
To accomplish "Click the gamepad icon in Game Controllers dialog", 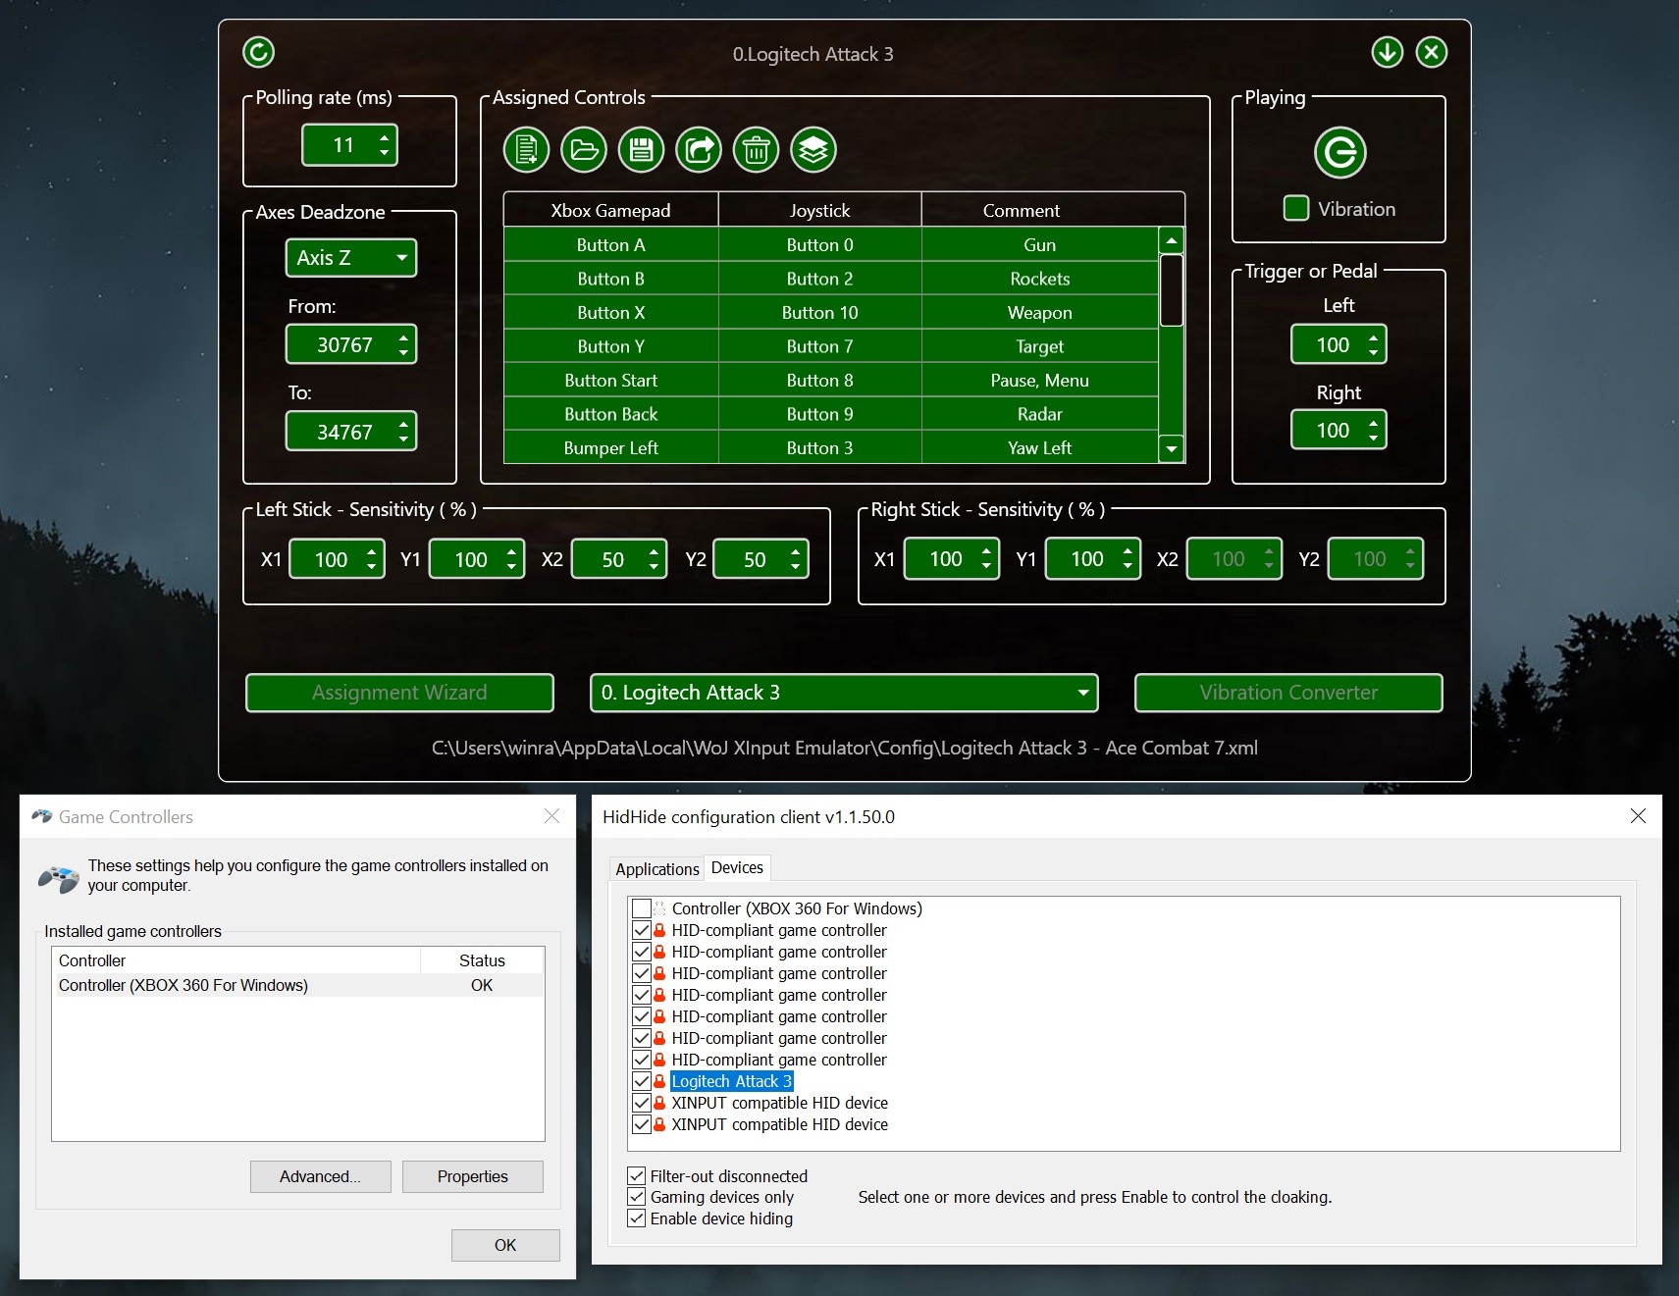I will [59, 878].
